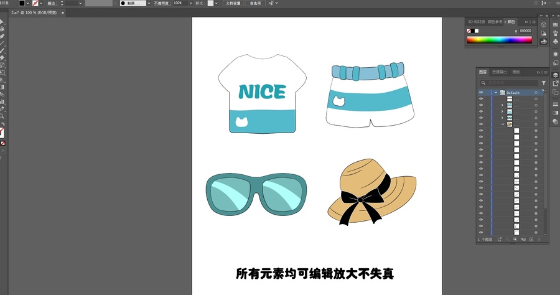Toggle visibility of third sublayer under Default
This screenshot has height=295, width=560.
pos(481,111)
